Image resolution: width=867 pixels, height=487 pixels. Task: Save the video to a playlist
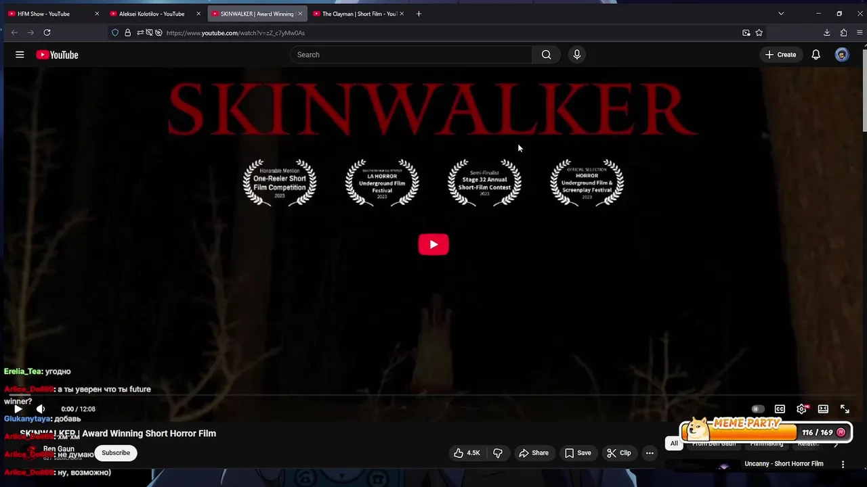click(x=578, y=453)
